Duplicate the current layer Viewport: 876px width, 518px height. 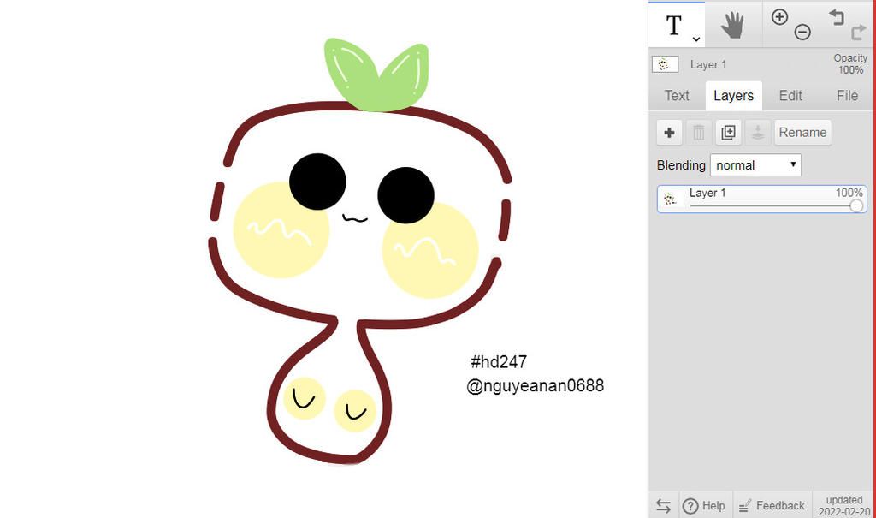(729, 133)
